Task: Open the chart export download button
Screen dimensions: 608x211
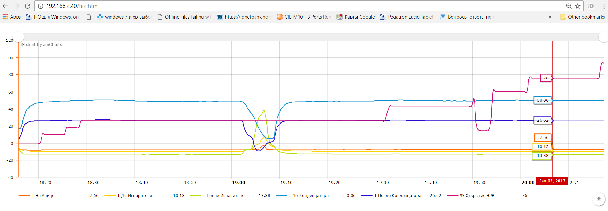Action: click(598, 199)
